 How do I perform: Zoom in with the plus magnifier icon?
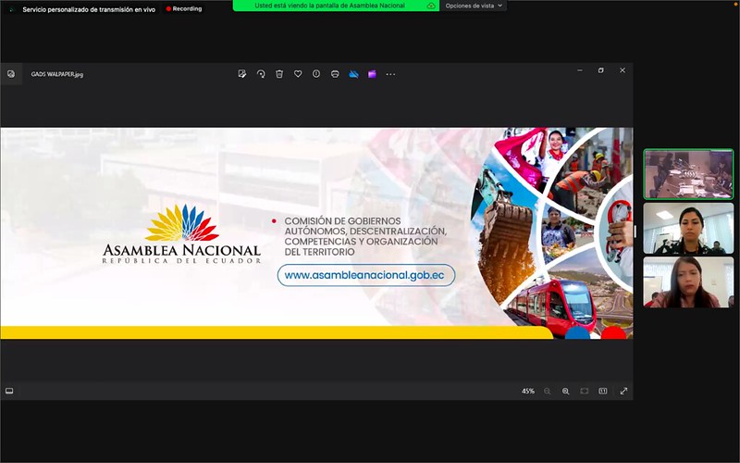[565, 391]
